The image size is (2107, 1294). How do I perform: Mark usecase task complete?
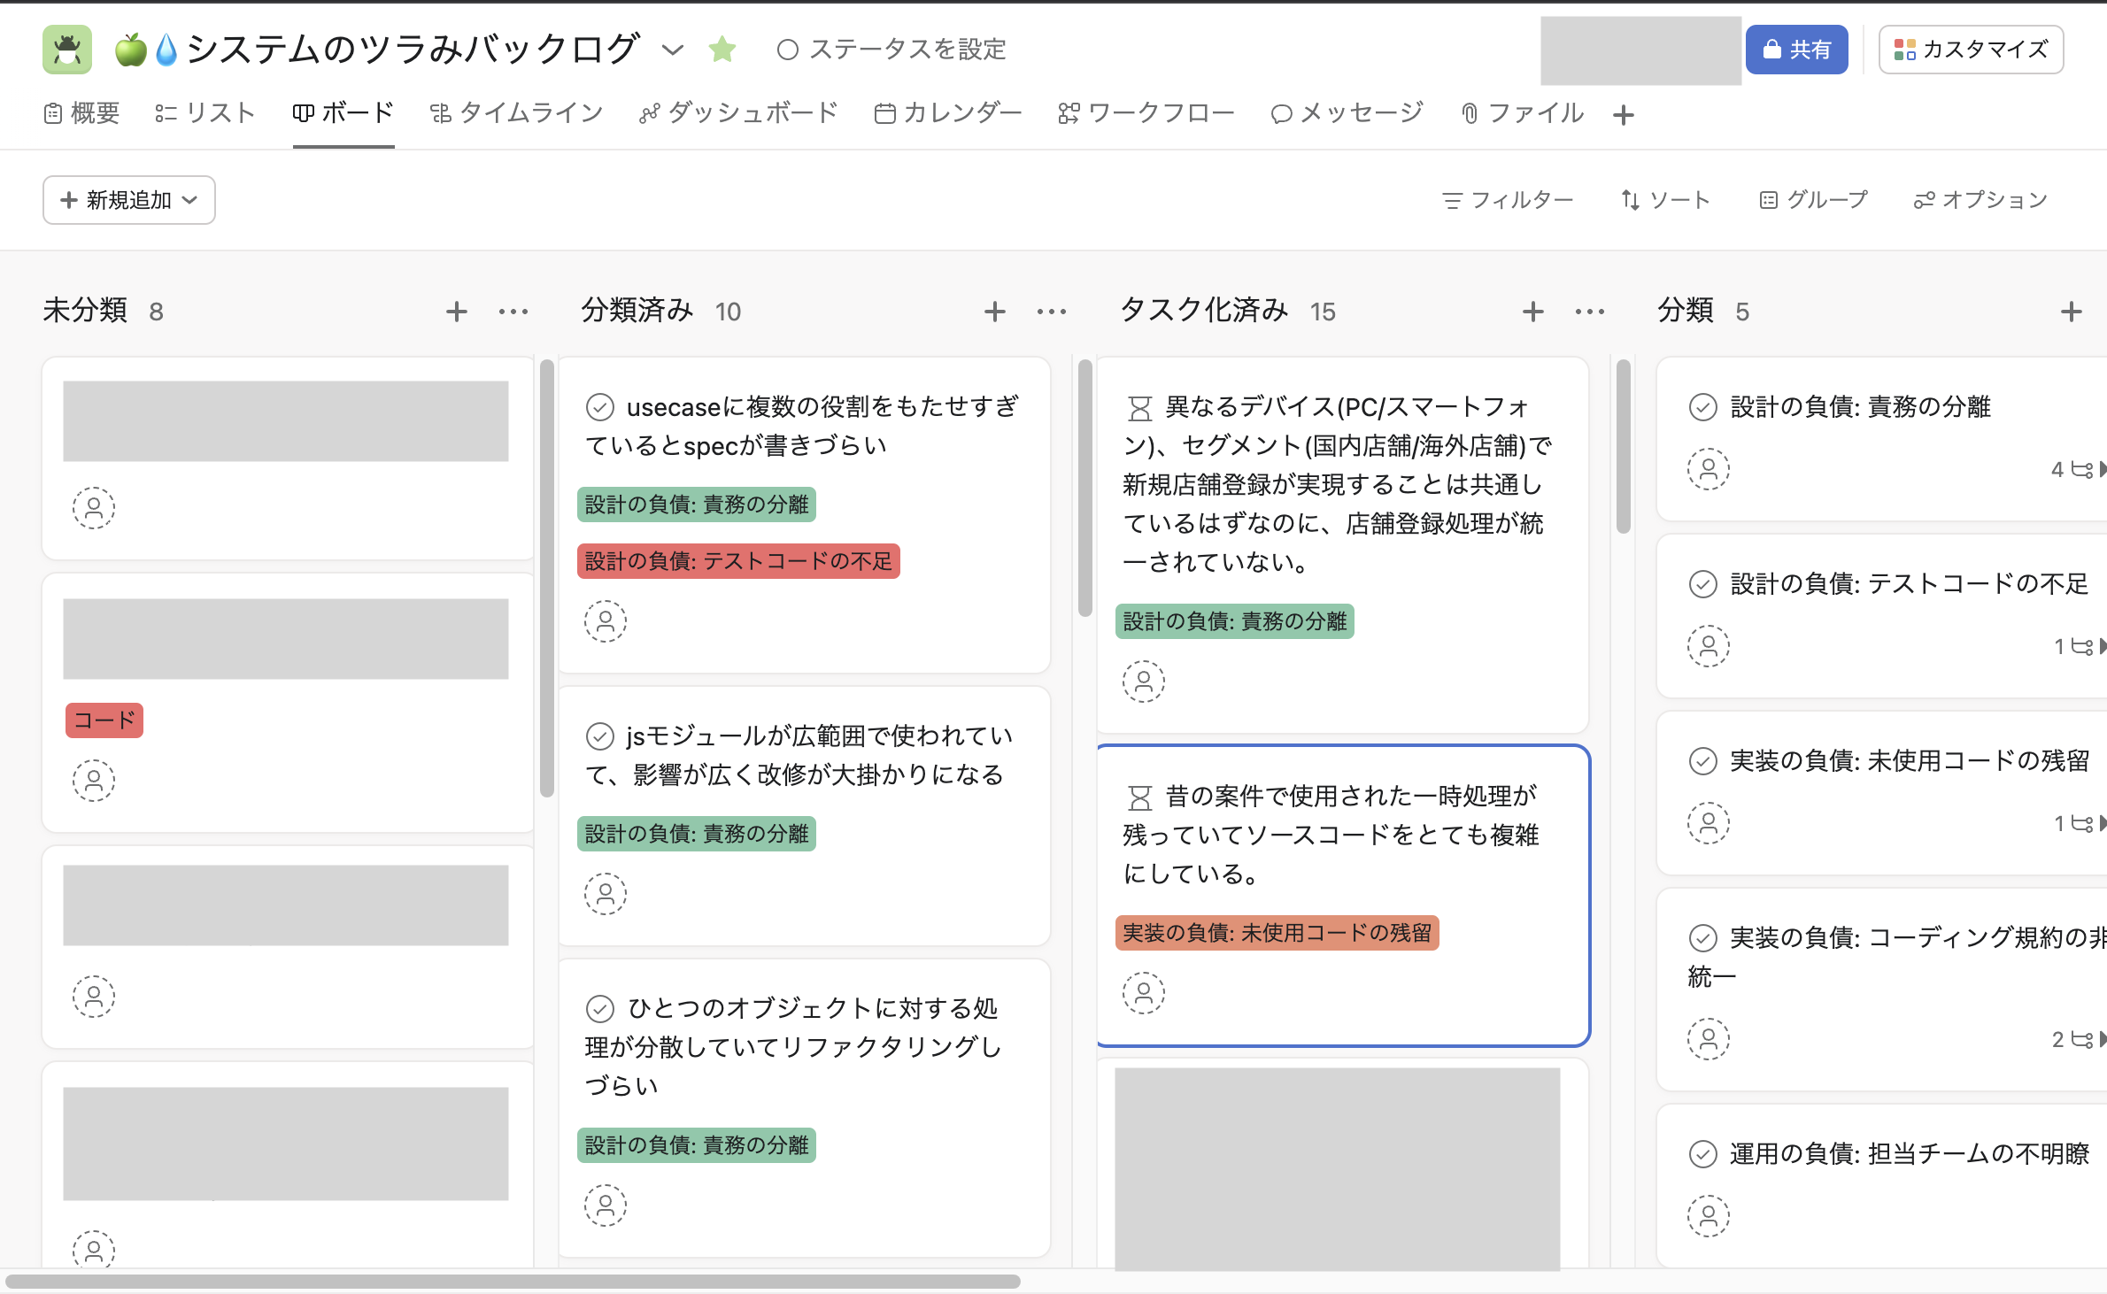click(600, 407)
